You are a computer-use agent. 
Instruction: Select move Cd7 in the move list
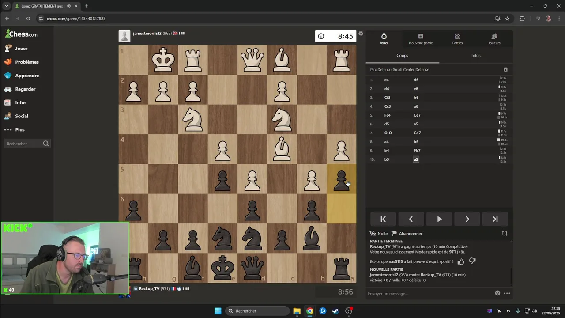pyautogui.click(x=417, y=133)
